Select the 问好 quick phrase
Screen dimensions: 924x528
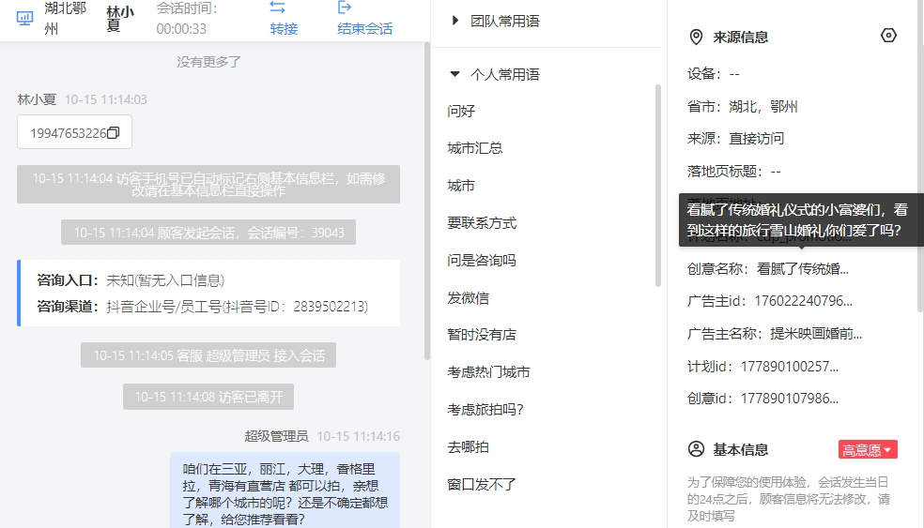(x=461, y=111)
